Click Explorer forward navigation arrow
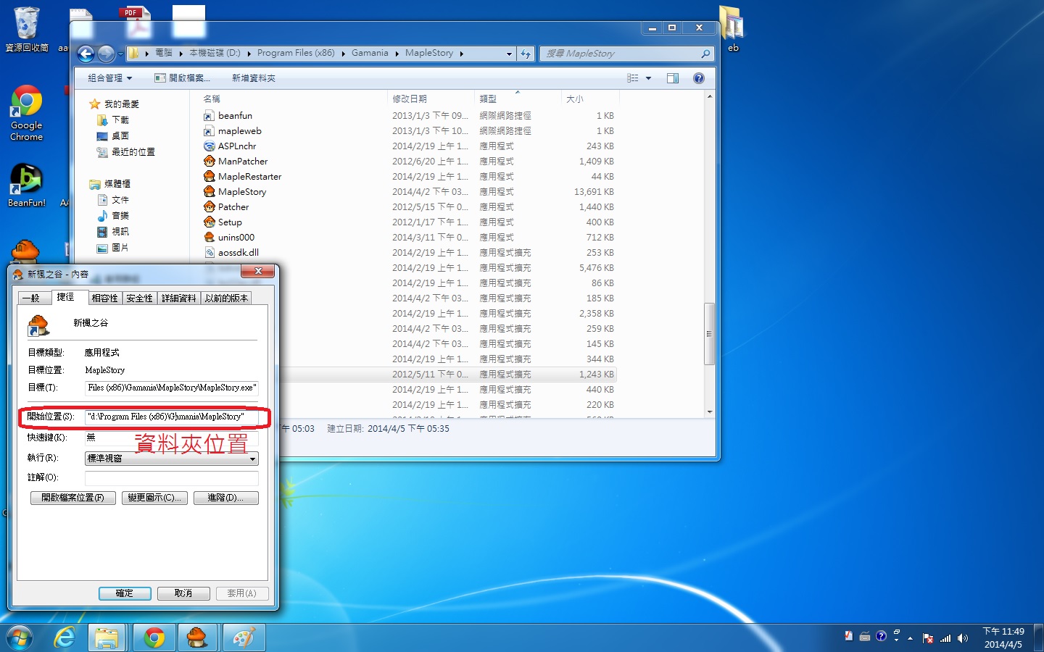The width and height of the screenshot is (1044, 652). click(106, 54)
